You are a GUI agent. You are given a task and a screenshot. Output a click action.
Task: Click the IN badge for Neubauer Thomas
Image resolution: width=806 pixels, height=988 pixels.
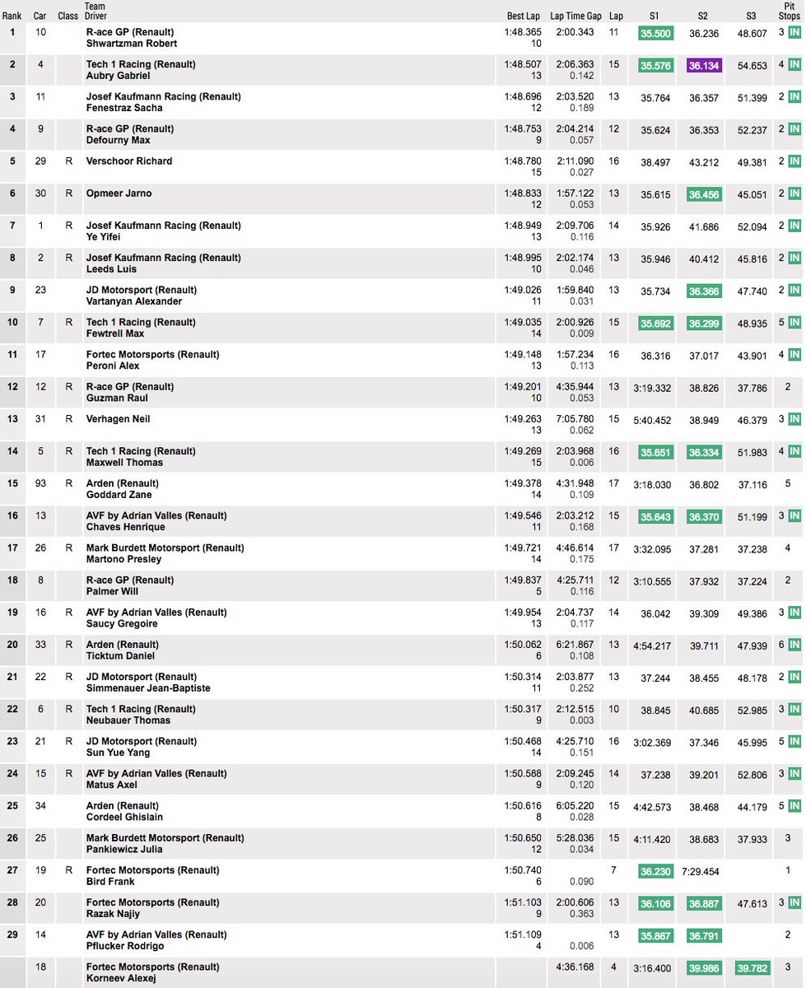[x=794, y=710]
